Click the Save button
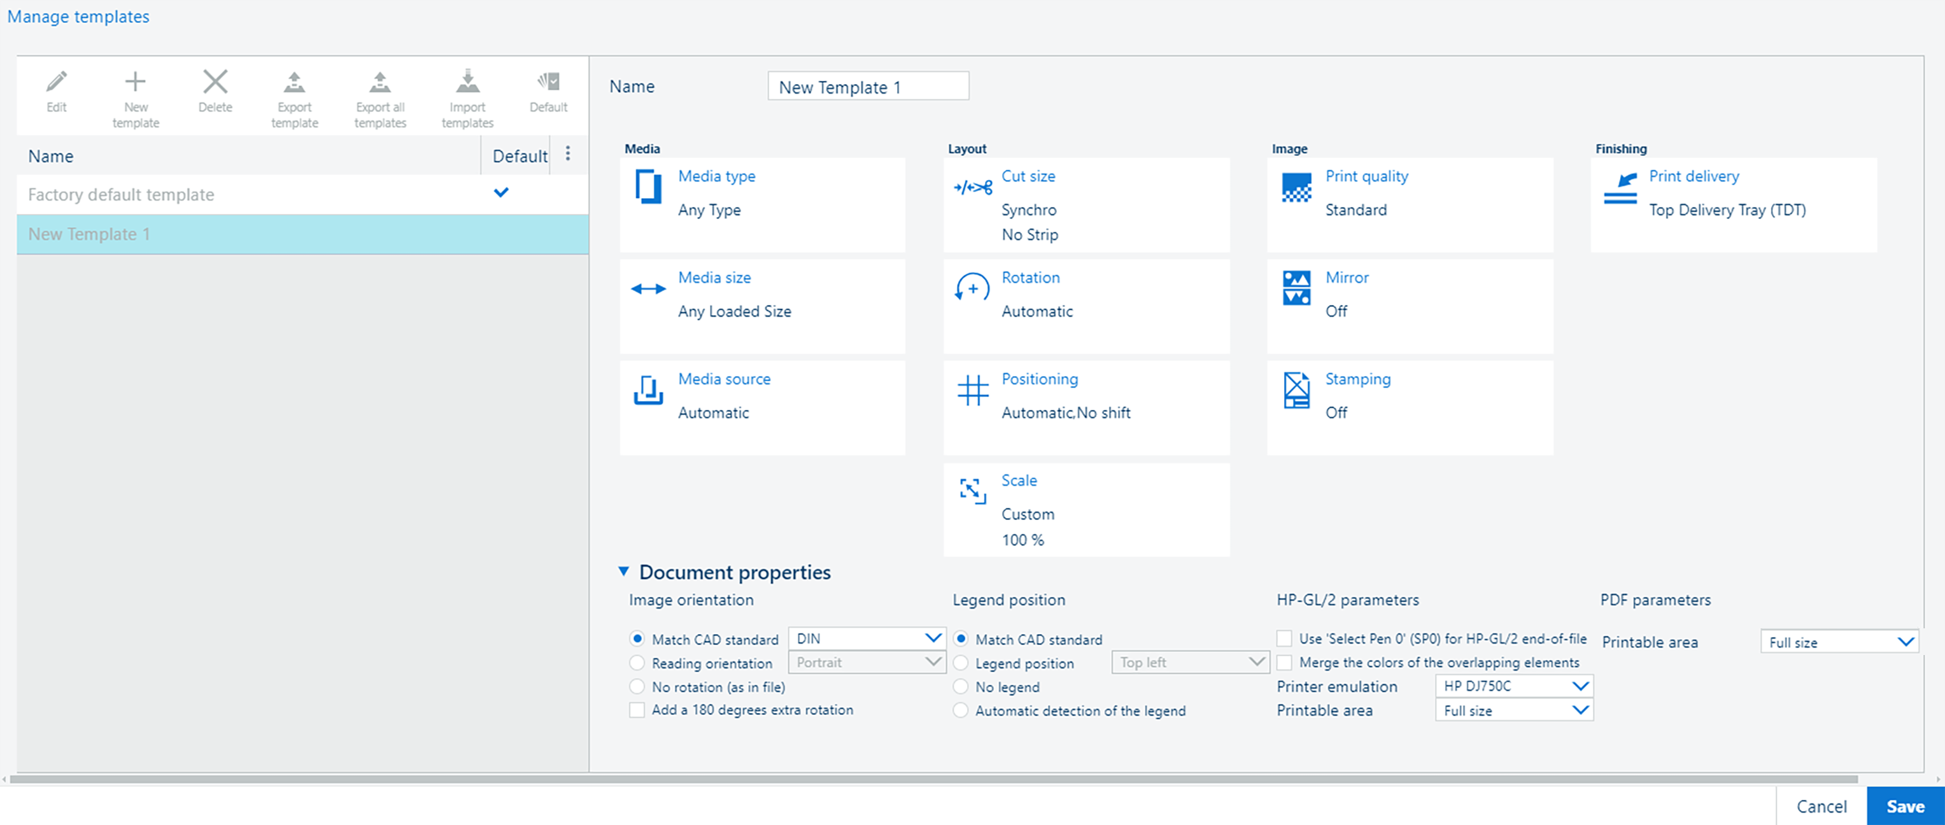Image resolution: width=1945 pixels, height=825 pixels. 1904,806
